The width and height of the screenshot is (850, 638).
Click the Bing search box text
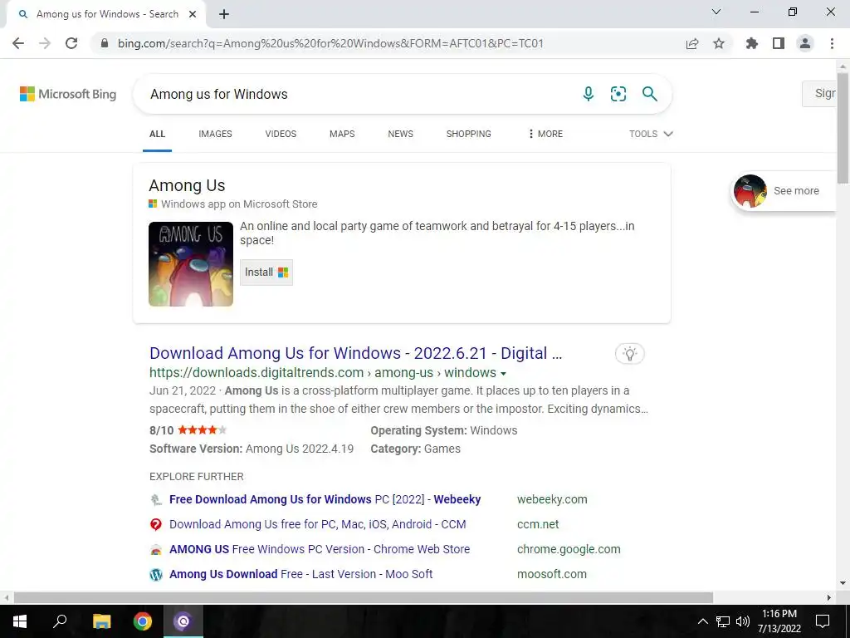point(219,95)
